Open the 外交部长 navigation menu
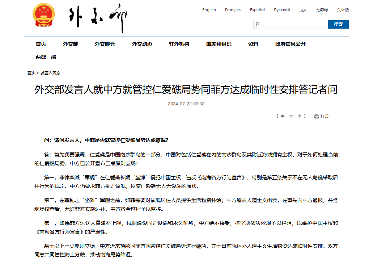The image size is (373, 260). tap(105, 44)
